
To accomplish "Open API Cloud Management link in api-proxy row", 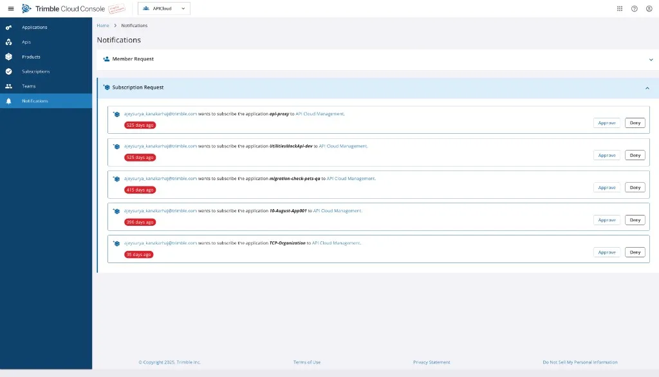I will tap(319, 114).
